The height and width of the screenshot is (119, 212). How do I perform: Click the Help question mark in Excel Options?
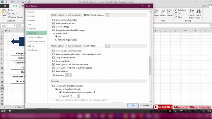[142, 6]
